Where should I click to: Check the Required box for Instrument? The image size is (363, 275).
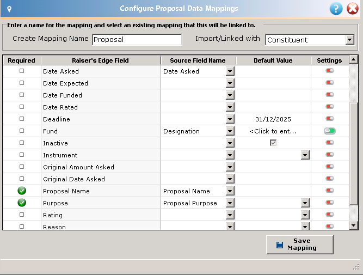[x=22, y=155]
